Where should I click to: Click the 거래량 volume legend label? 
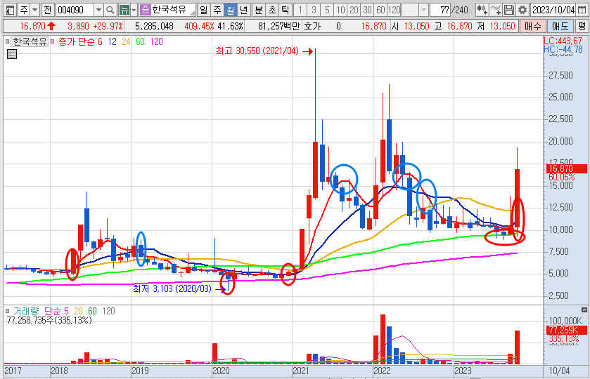(x=25, y=311)
